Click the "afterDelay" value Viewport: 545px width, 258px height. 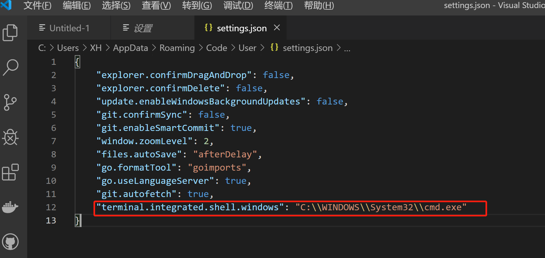click(x=225, y=154)
